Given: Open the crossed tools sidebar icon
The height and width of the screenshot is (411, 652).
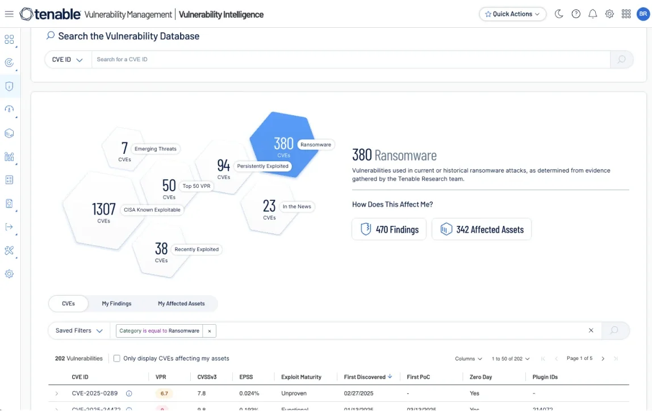Looking at the screenshot, I should click(x=9, y=250).
